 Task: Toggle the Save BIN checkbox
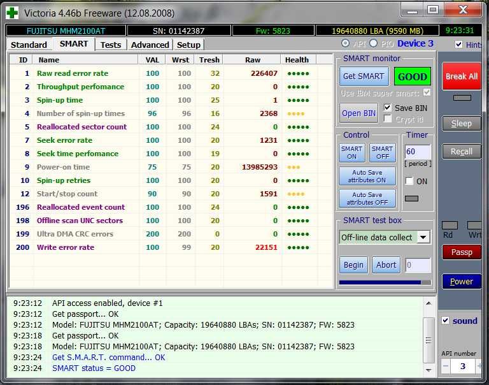[388, 108]
